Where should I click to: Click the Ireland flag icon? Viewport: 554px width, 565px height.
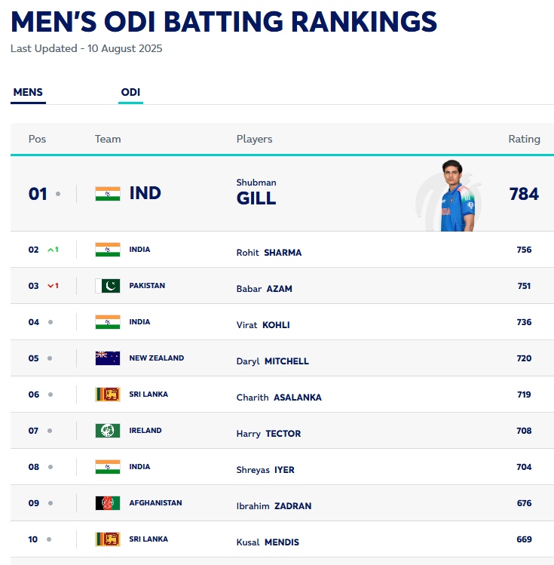[107, 431]
